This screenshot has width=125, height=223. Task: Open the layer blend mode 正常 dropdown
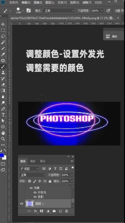33,175
